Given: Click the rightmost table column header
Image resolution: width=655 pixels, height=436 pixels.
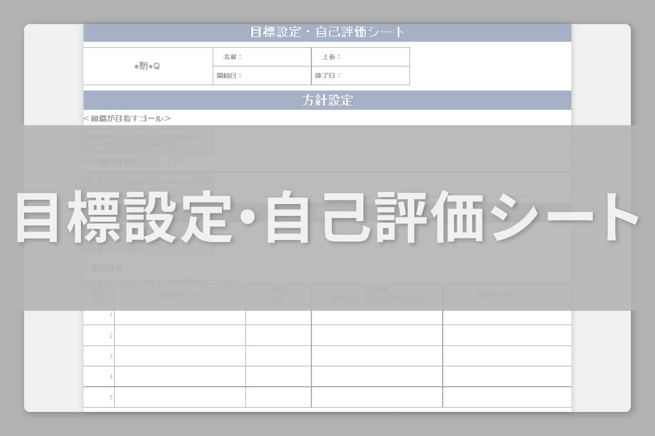Looking at the screenshot, I should pyautogui.click(x=507, y=295).
